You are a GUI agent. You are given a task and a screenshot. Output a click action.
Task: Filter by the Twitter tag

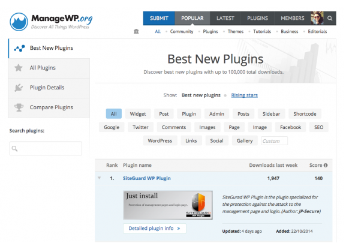[x=140, y=127]
